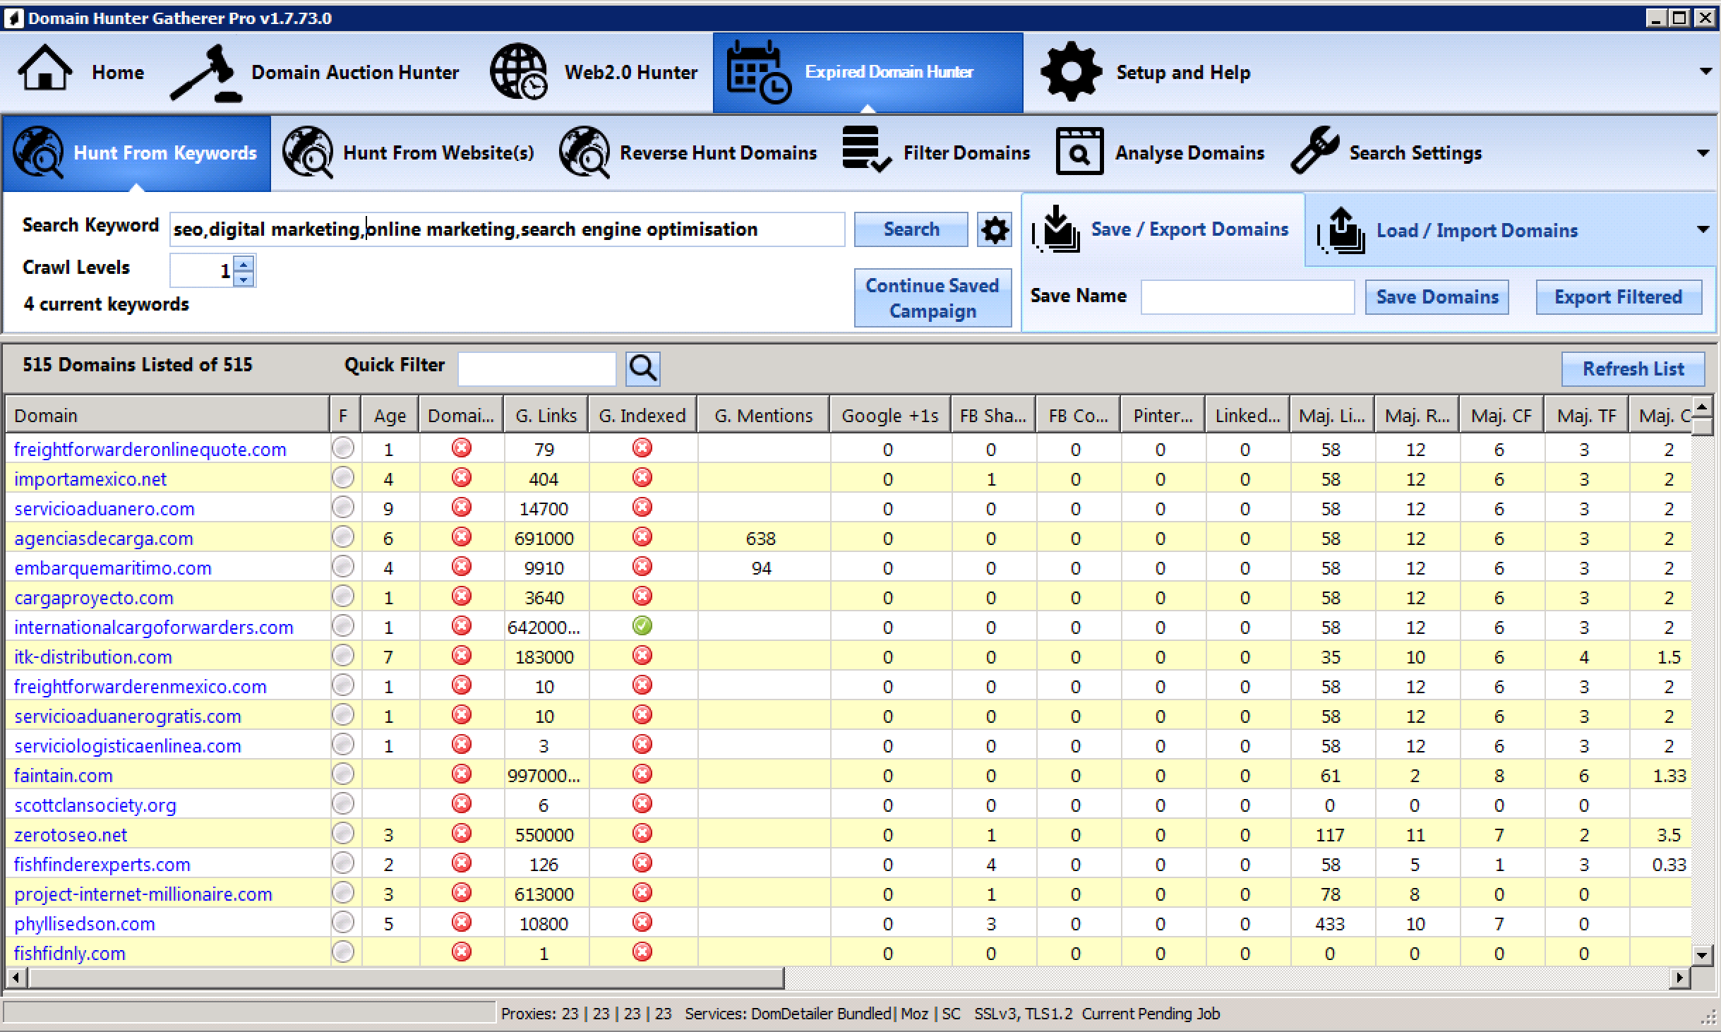
Task: Expand the sub-toolbar overflow arrow
Action: tap(1703, 153)
